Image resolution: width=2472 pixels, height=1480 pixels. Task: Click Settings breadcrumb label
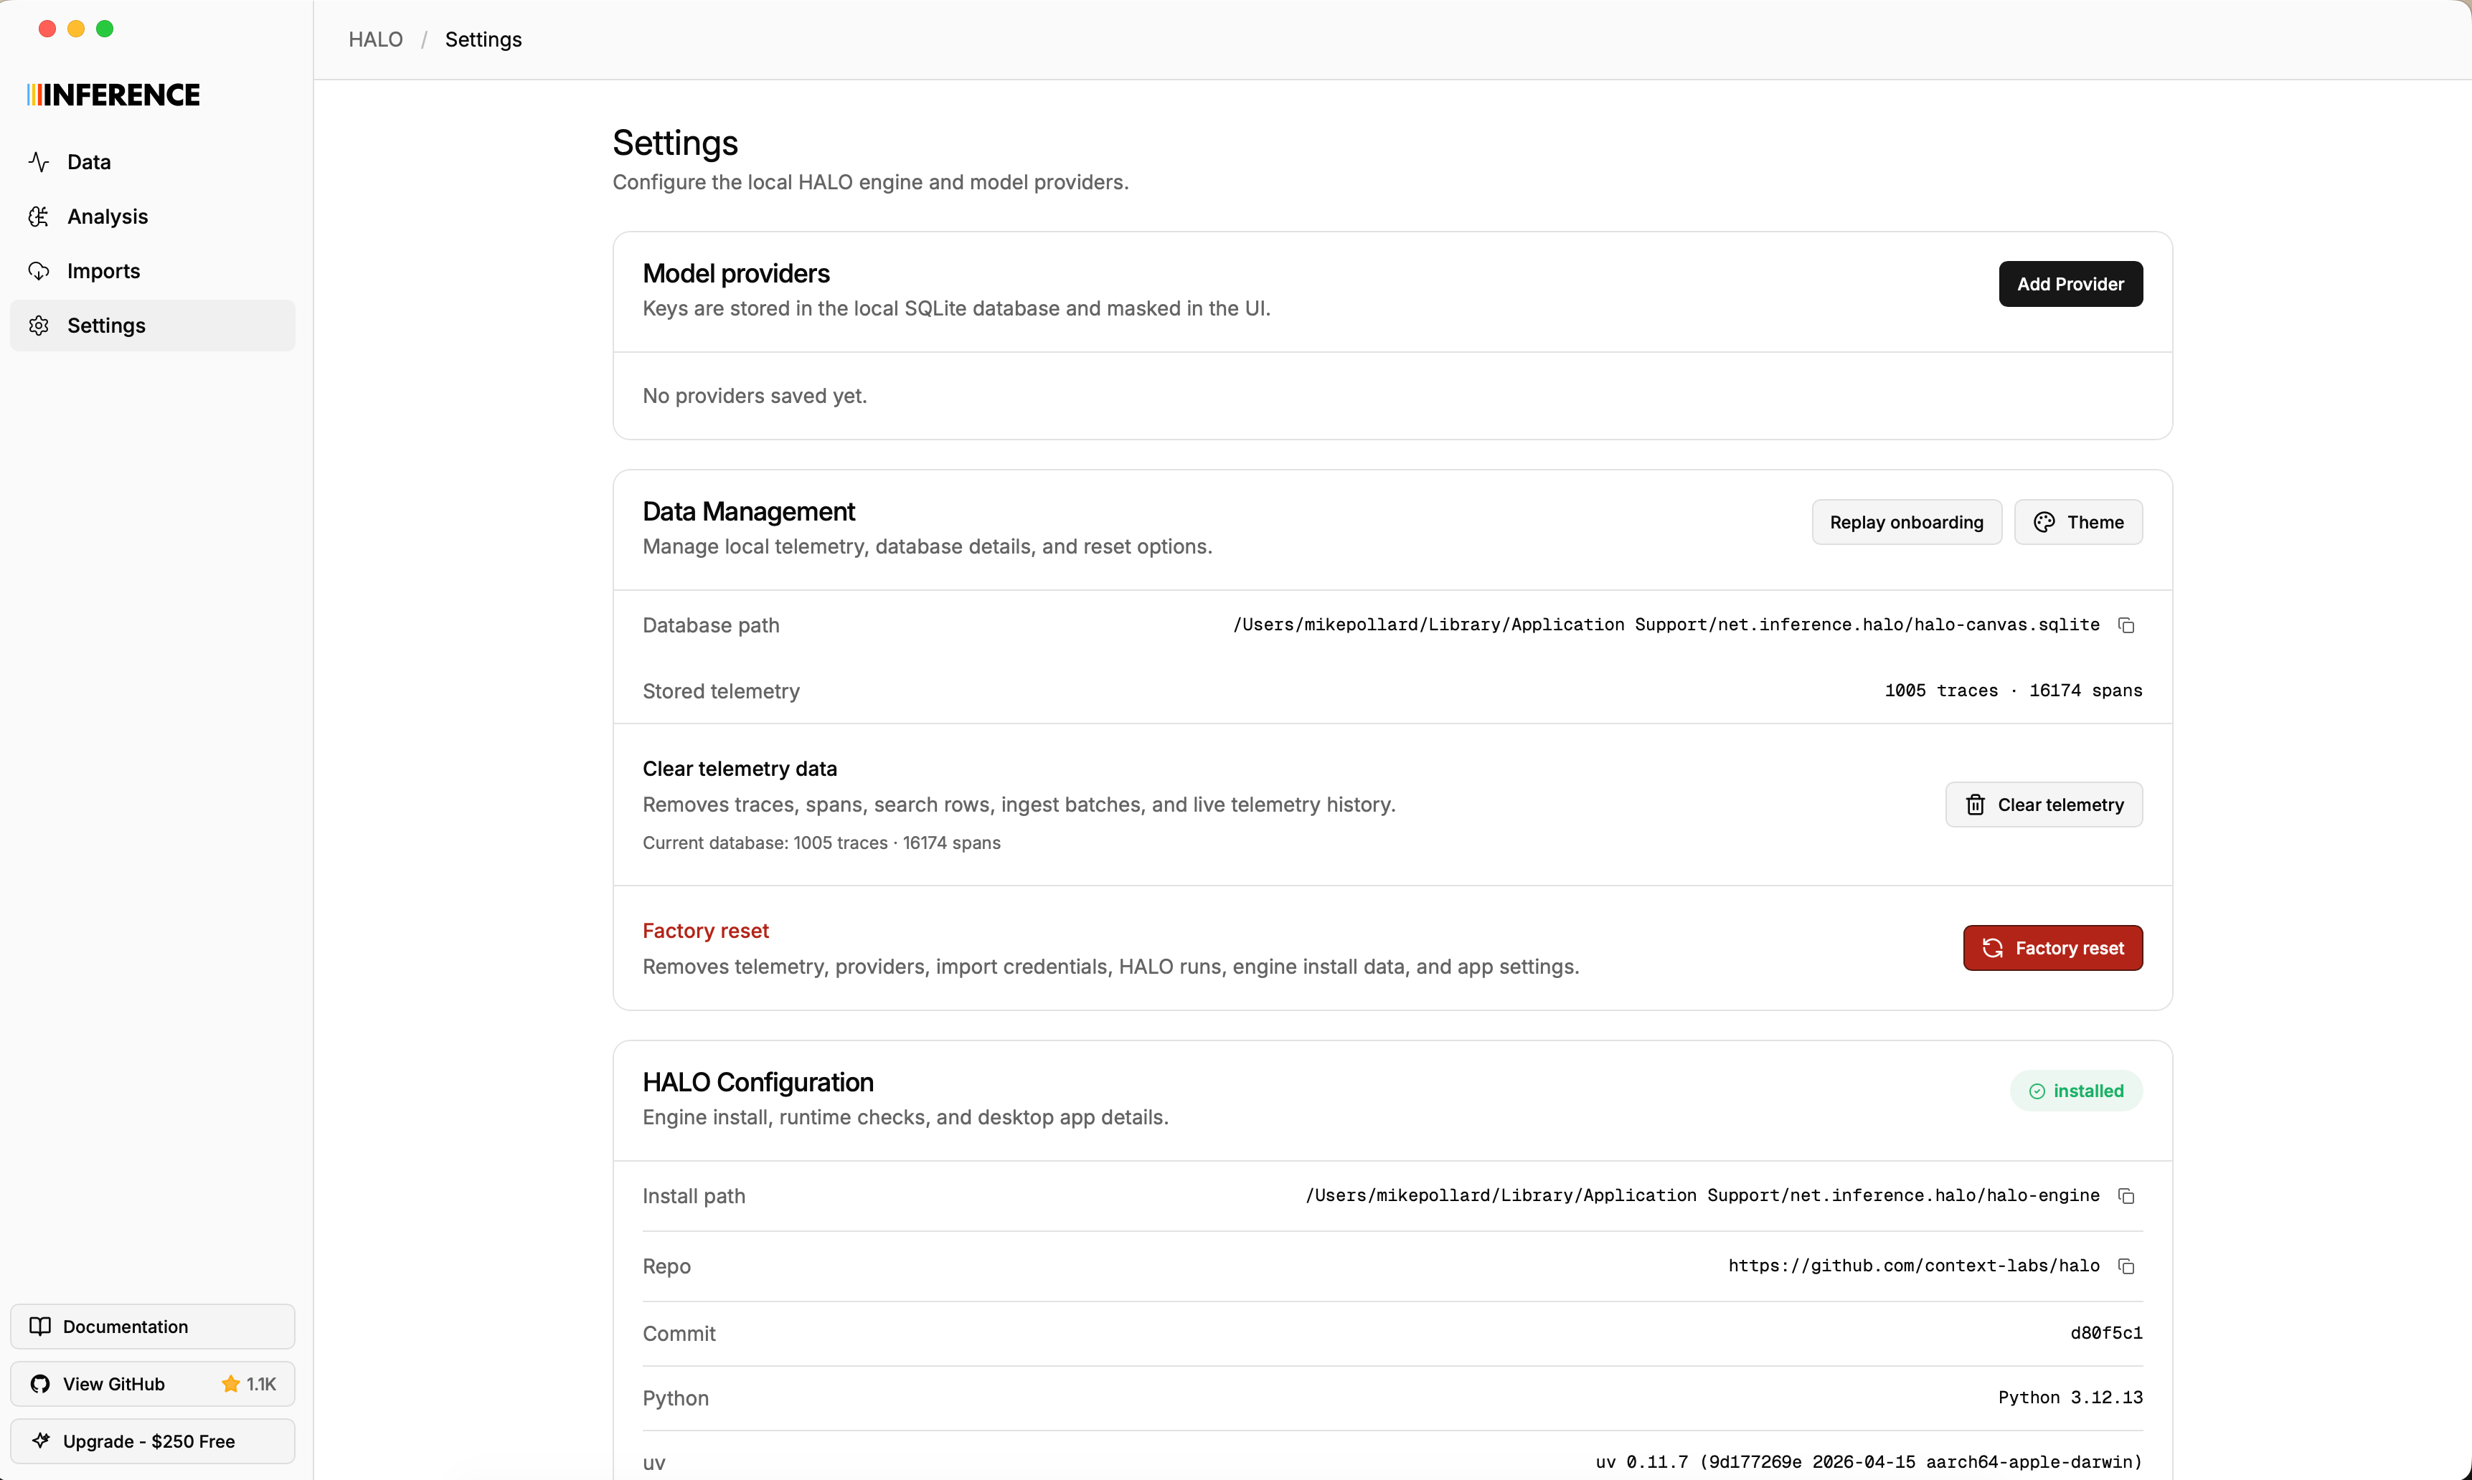click(x=483, y=40)
